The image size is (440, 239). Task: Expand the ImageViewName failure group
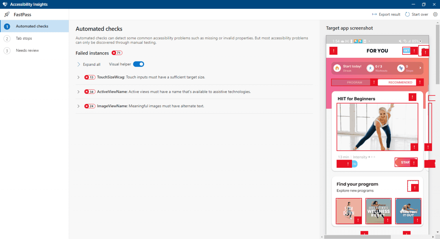[x=78, y=106]
